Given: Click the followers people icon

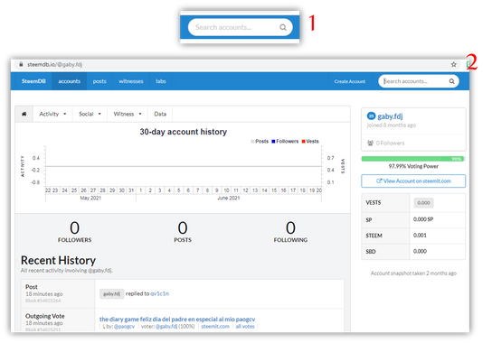Looking at the screenshot, I should click(x=370, y=144).
